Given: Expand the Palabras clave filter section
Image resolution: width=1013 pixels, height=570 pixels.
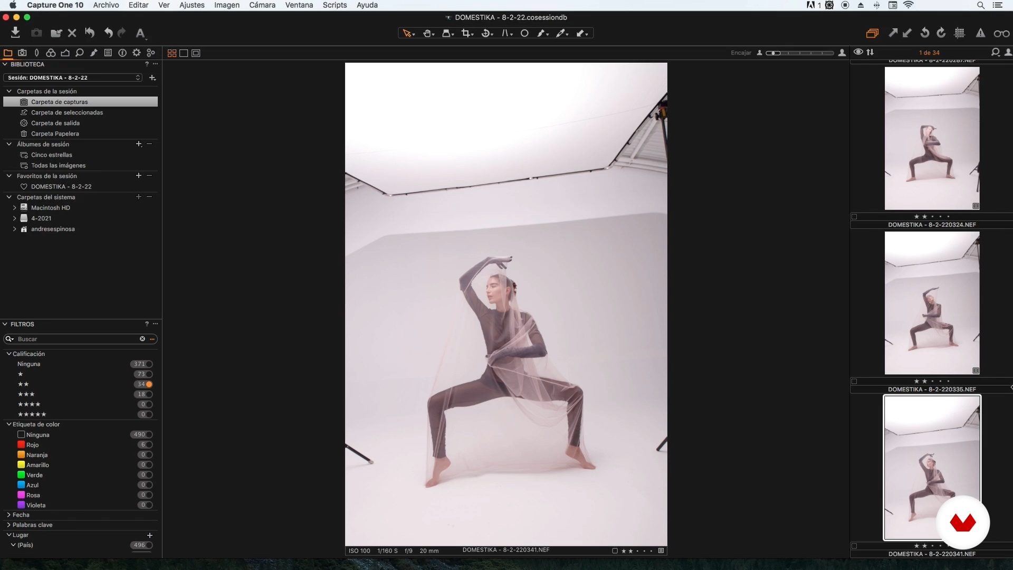Looking at the screenshot, I should 9,525.
